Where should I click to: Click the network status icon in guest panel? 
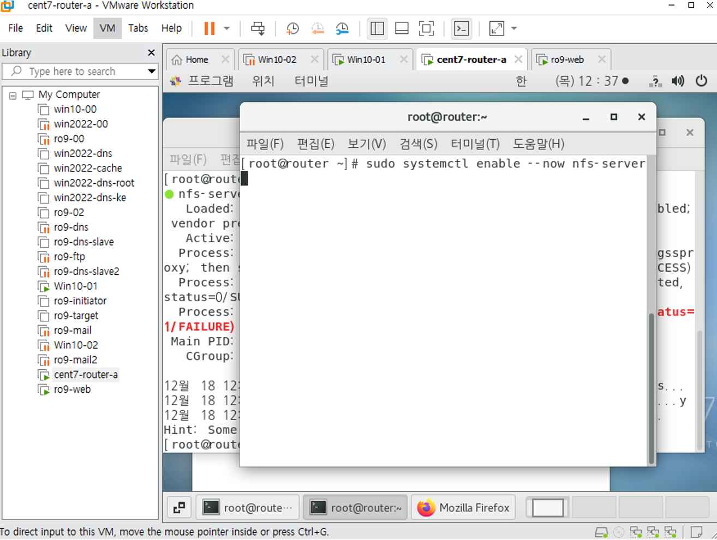pyautogui.click(x=655, y=81)
